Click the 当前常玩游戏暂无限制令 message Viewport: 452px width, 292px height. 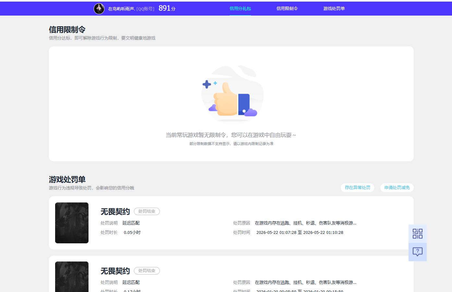(x=231, y=135)
